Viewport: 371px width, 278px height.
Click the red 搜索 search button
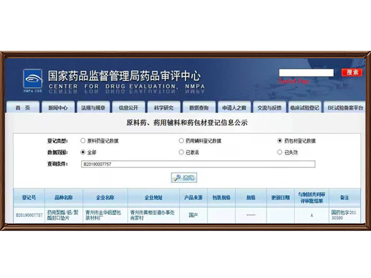point(352,72)
